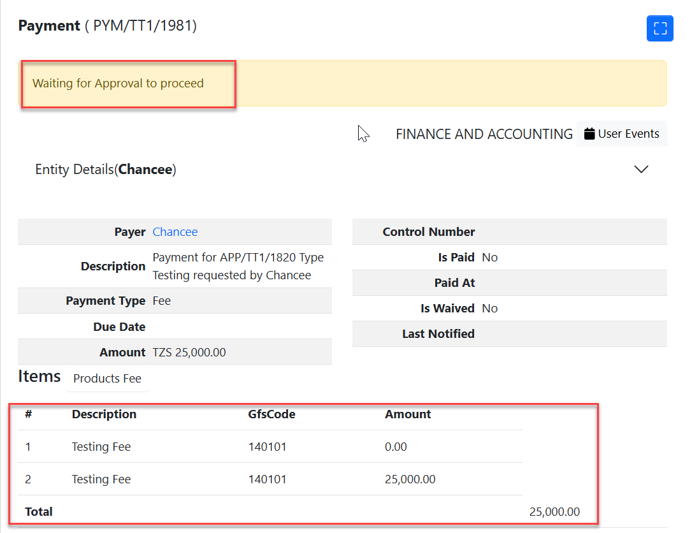Click the Is Paid value No
This screenshot has height=533, width=699.
pyautogui.click(x=490, y=258)
